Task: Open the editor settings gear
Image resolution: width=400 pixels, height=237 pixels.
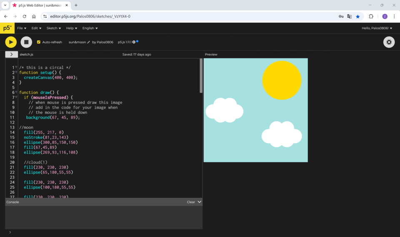Action: (389, 42)
